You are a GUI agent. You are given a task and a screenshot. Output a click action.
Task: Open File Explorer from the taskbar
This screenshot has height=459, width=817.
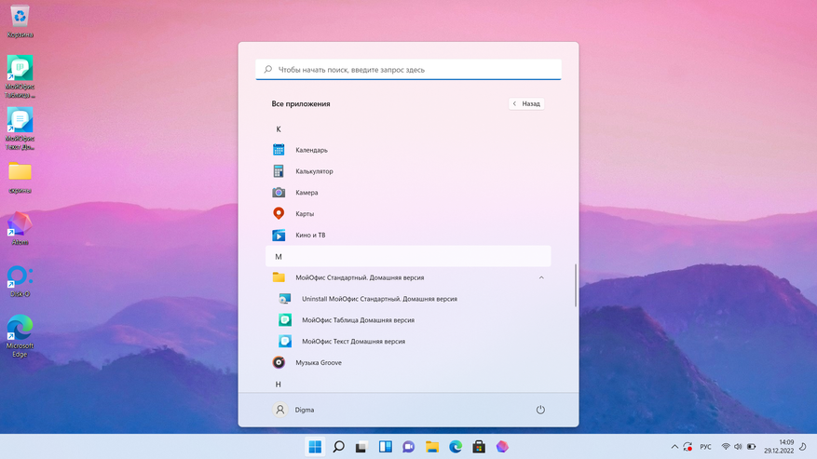432,447
